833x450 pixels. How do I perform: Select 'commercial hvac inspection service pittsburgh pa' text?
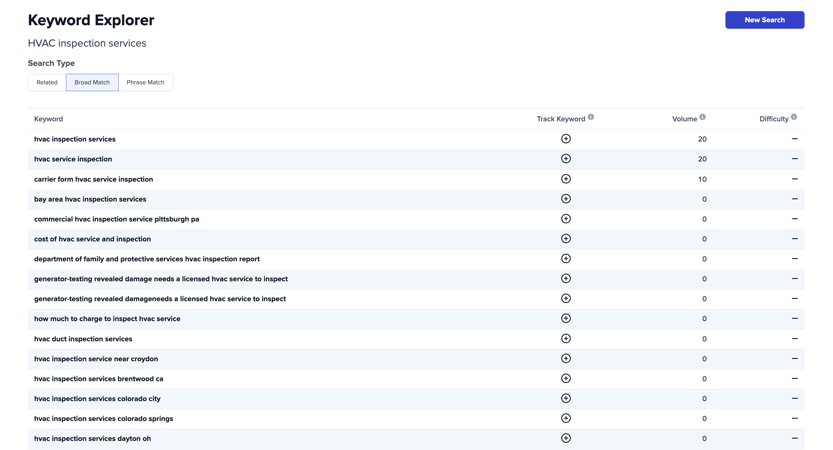(x=117, y=219)
